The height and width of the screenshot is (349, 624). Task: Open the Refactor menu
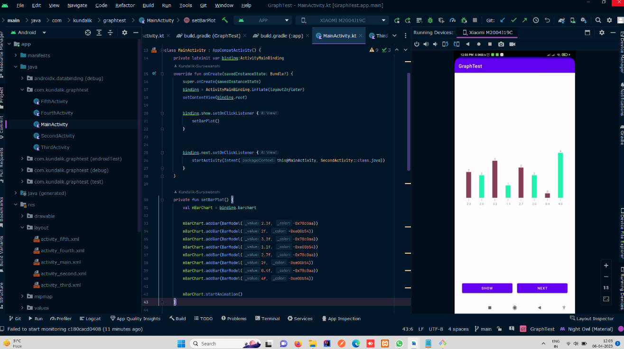[x=125, y=5]
